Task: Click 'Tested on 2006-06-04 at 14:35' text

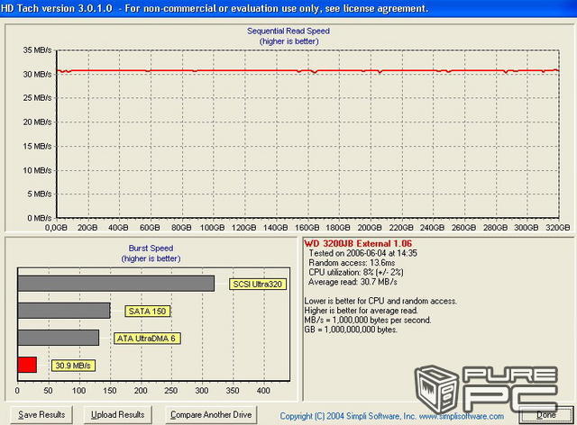Action: pyautogui.click(x=362, y=253)
